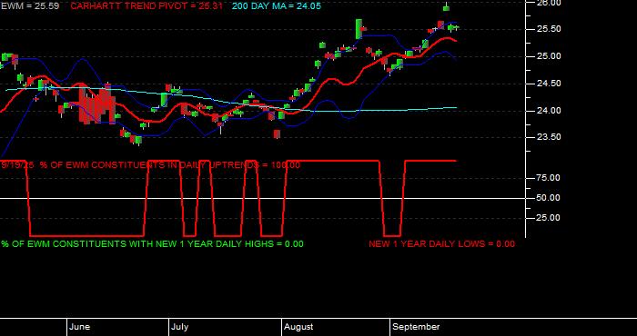Click the 50.00 percent axis value
This screenshot has height=336, width=637.
549,198
